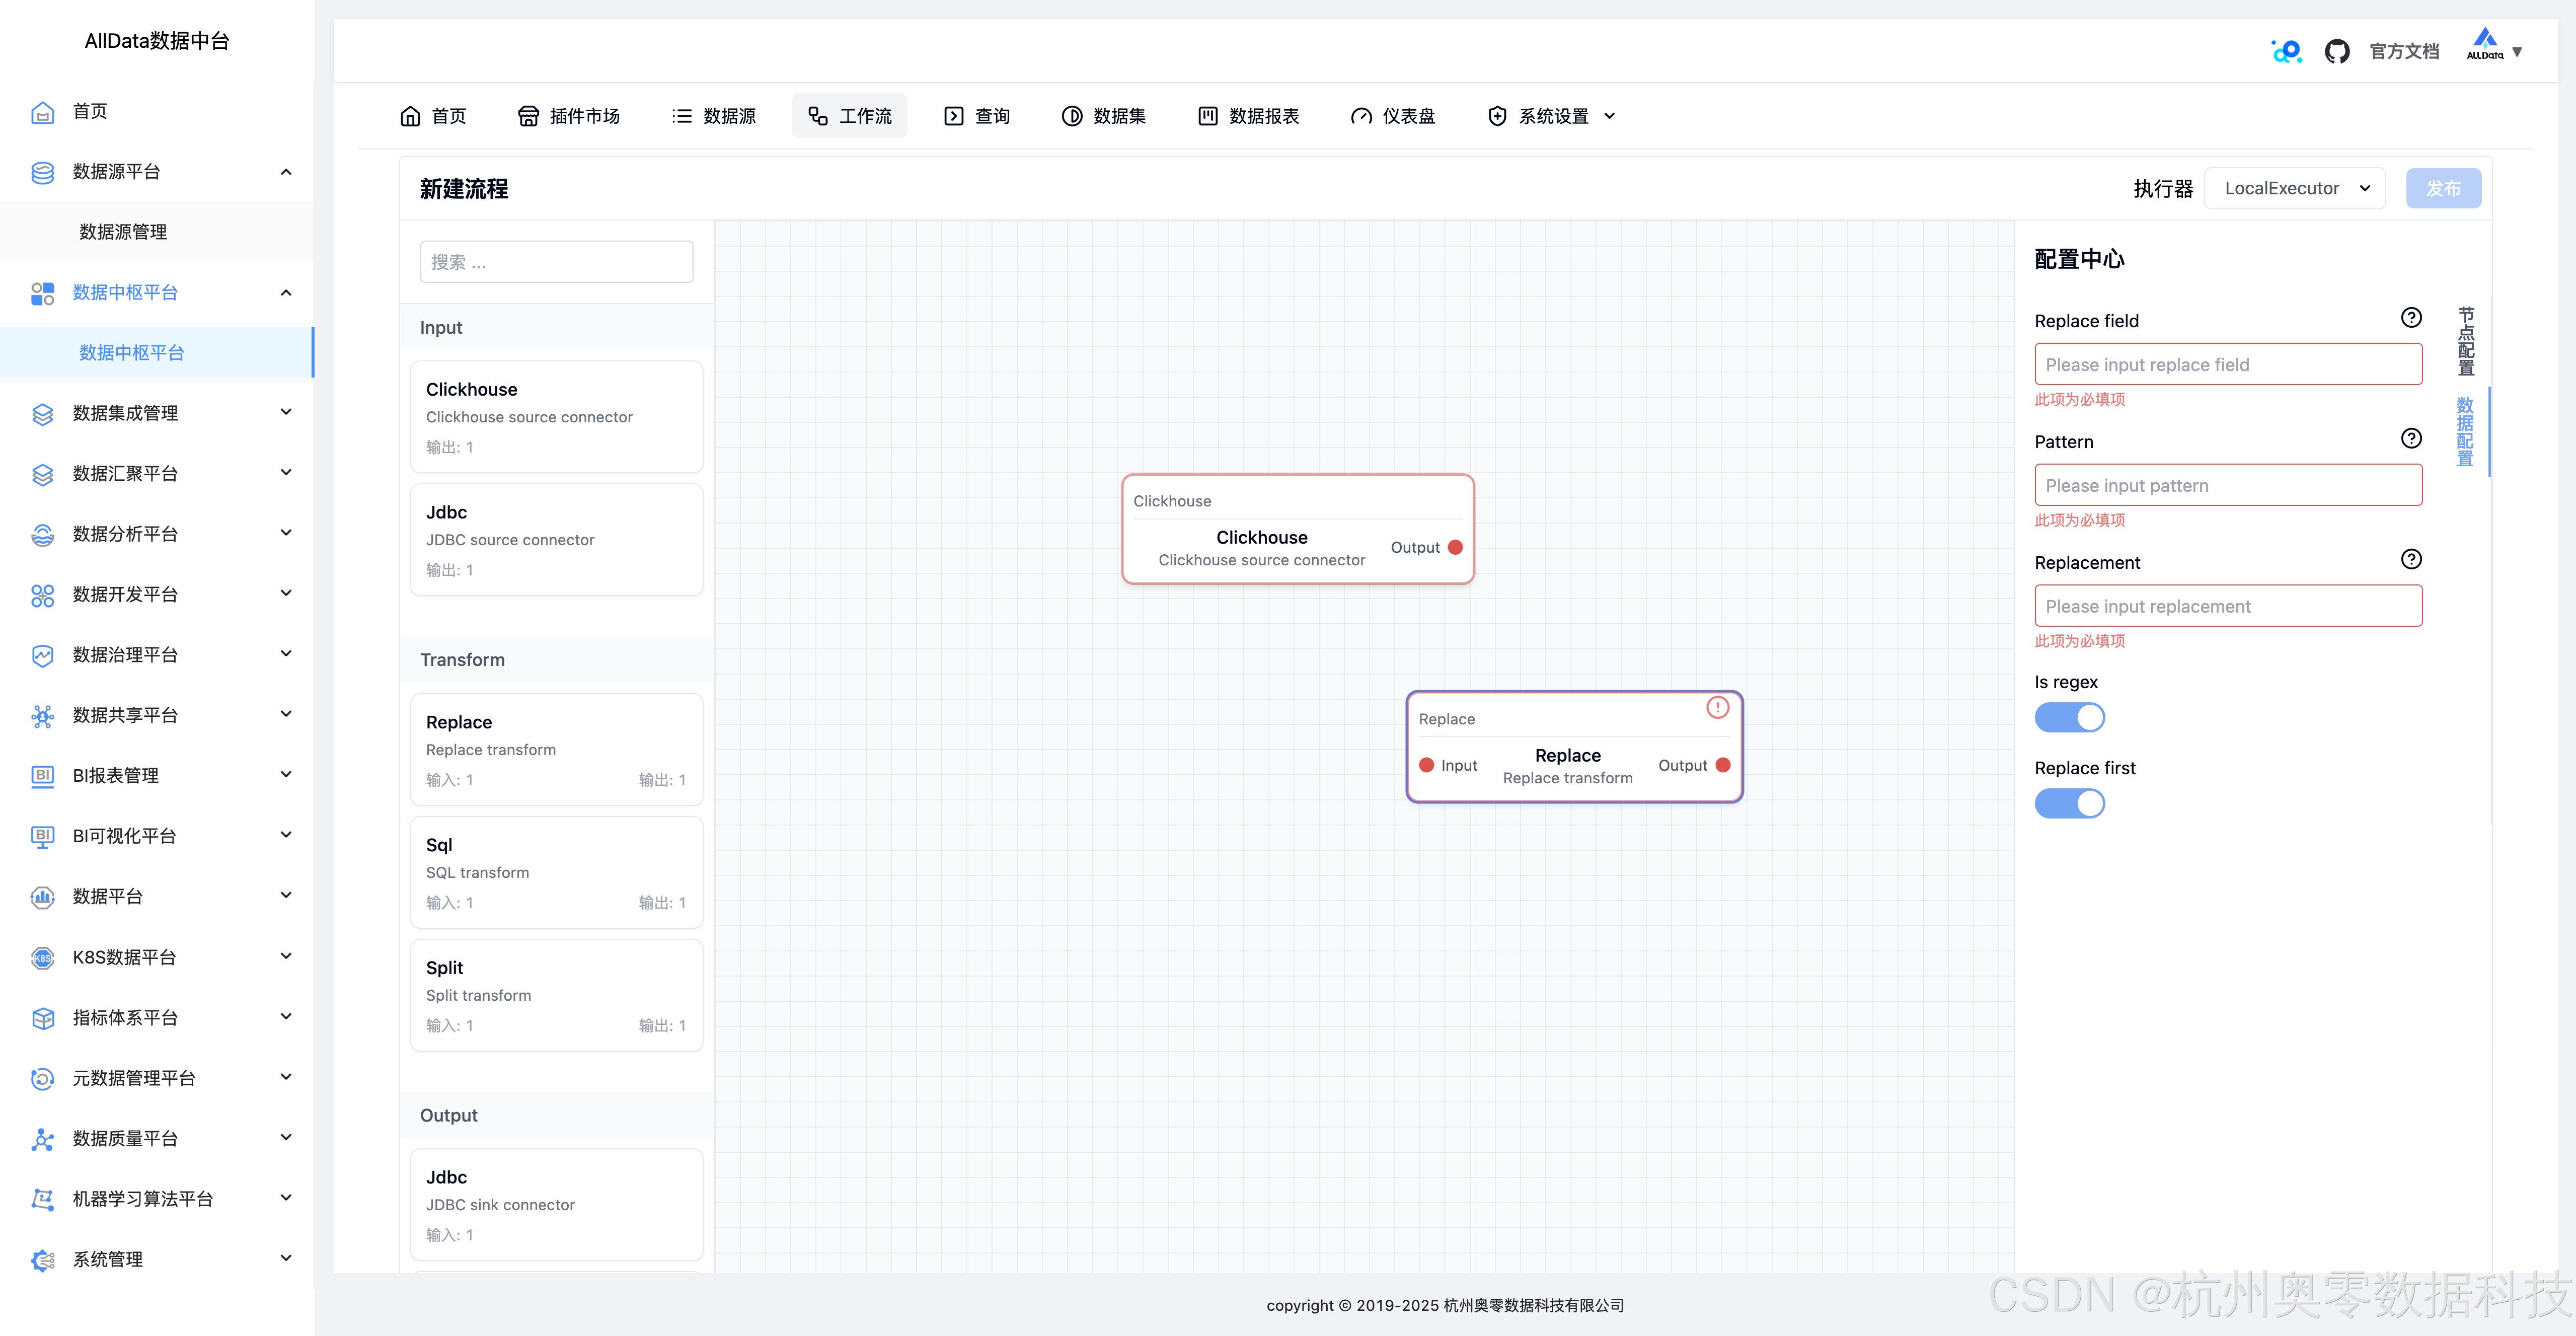Click the Replacement help question icon
This screenshot has width=2576, height=1336.
point(2411,560)
